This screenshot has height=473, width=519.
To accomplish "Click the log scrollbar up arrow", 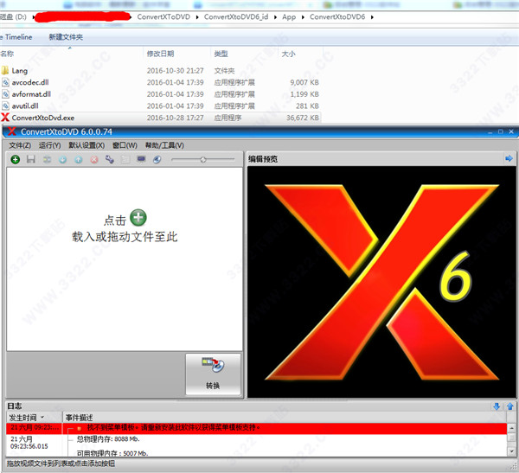I will [511, 428].
